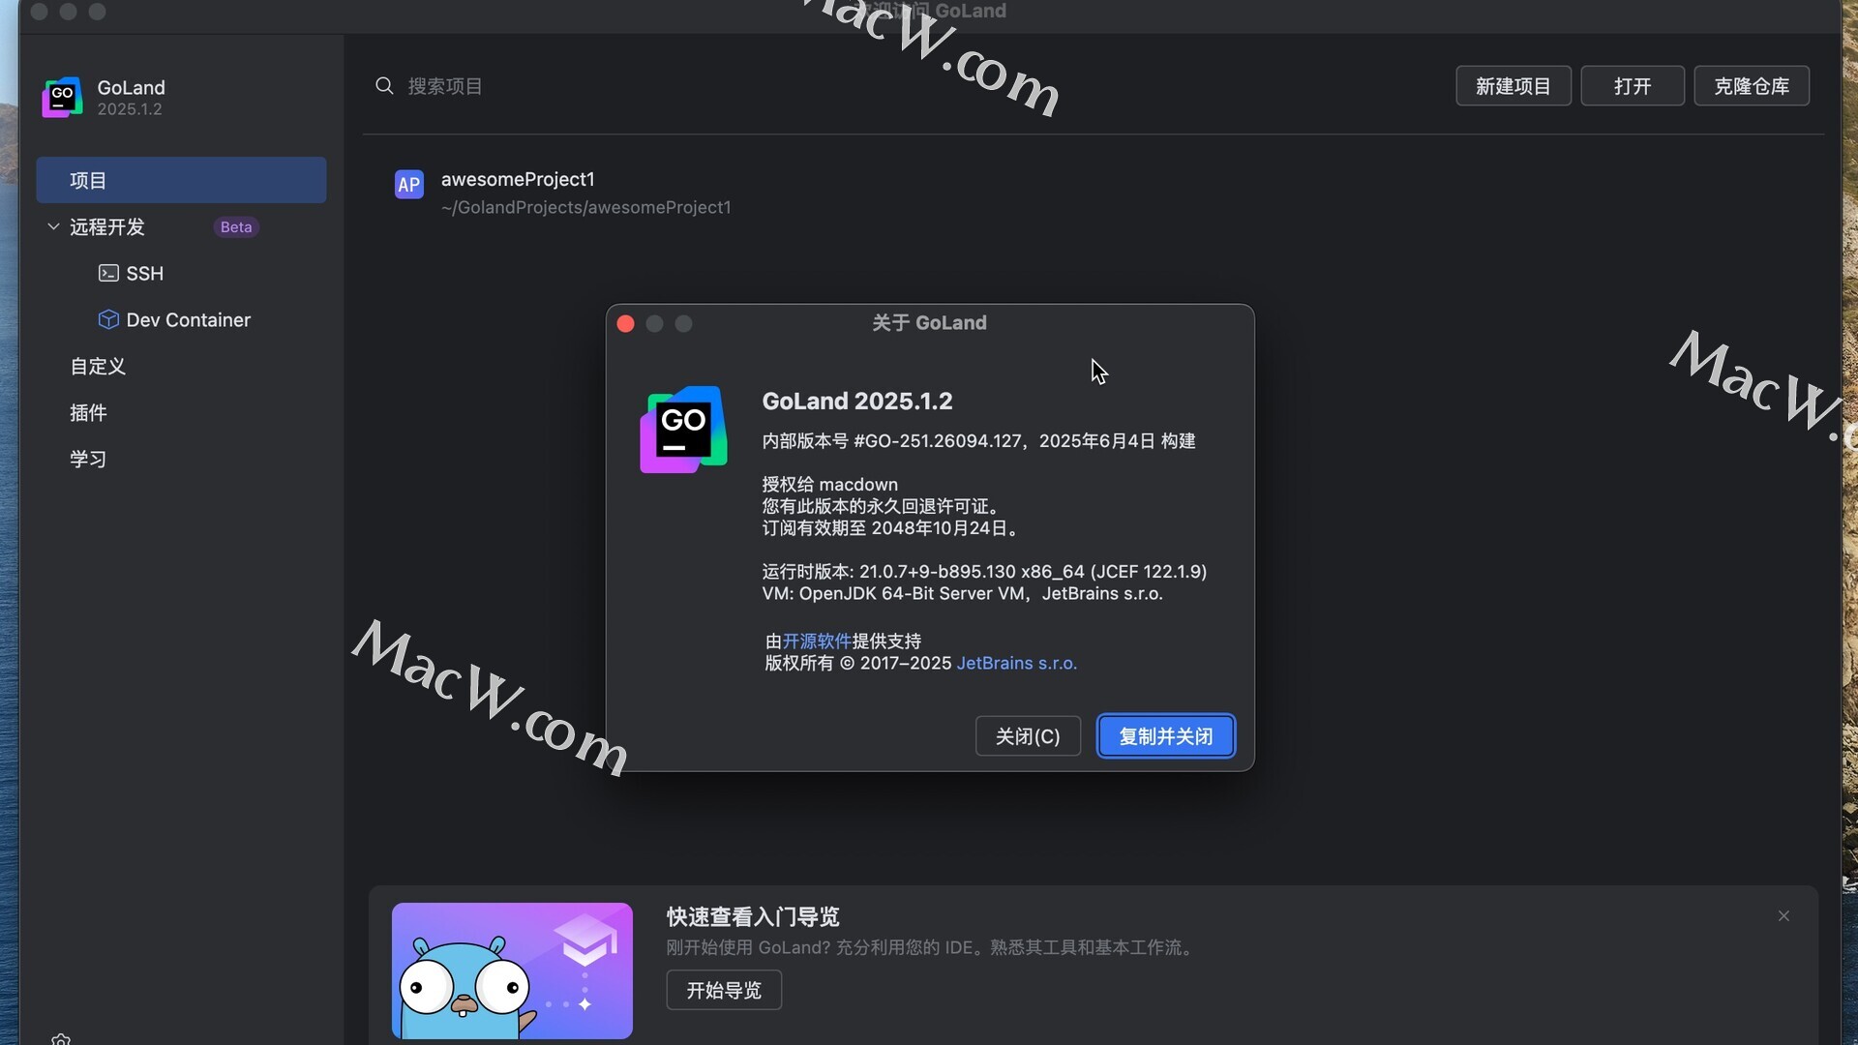Click the ~/GolandProjects/awesomeProject1 path text

pyautogui.click(x=585, y=207)
